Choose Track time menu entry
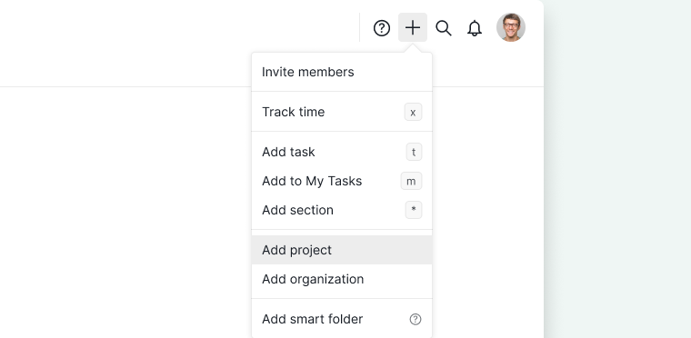The height and width of the screenshot is (338, 691). 342,112
